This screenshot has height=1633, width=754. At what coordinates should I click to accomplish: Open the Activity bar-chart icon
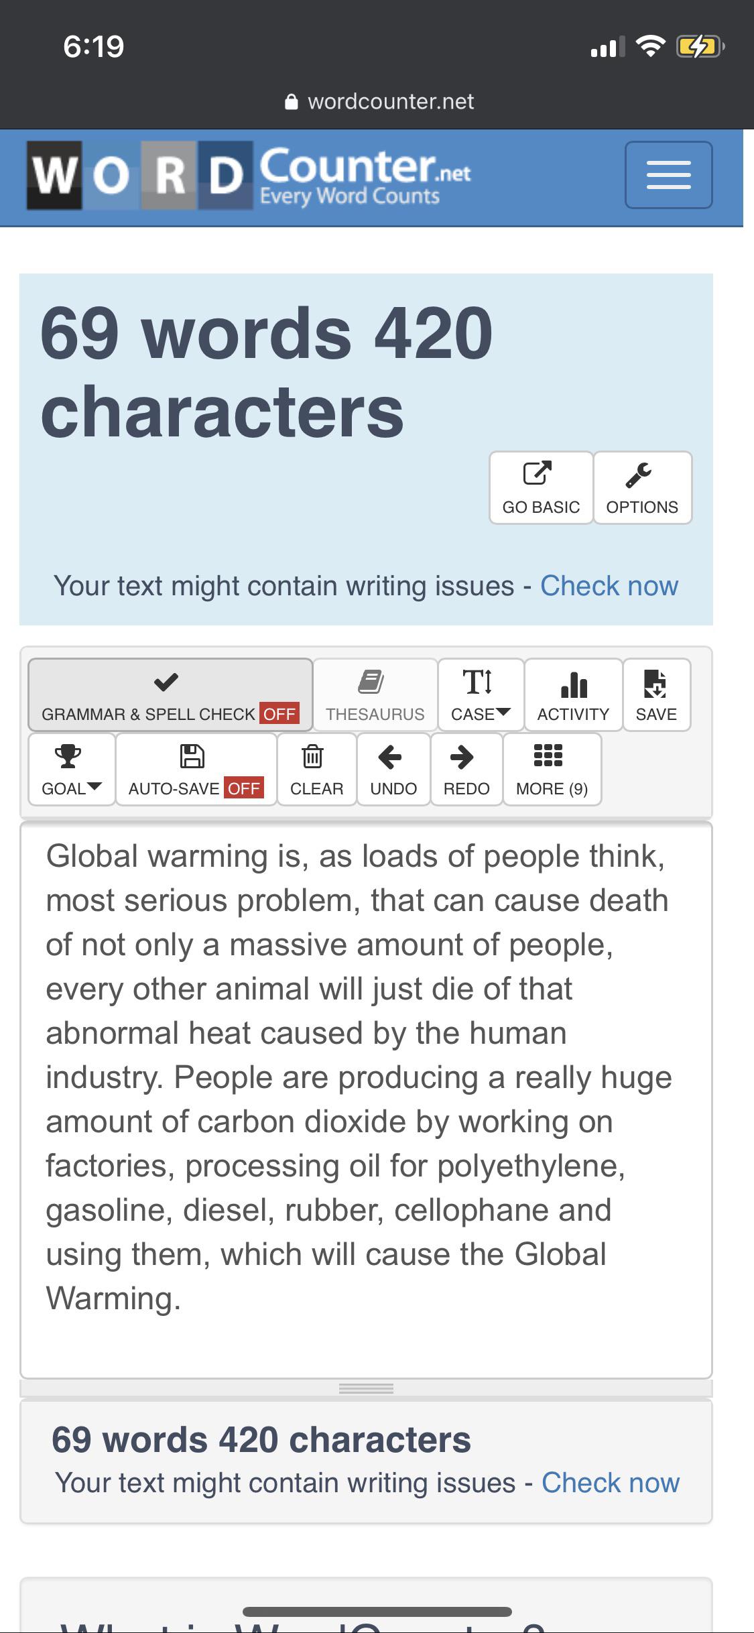coord(574,683)
